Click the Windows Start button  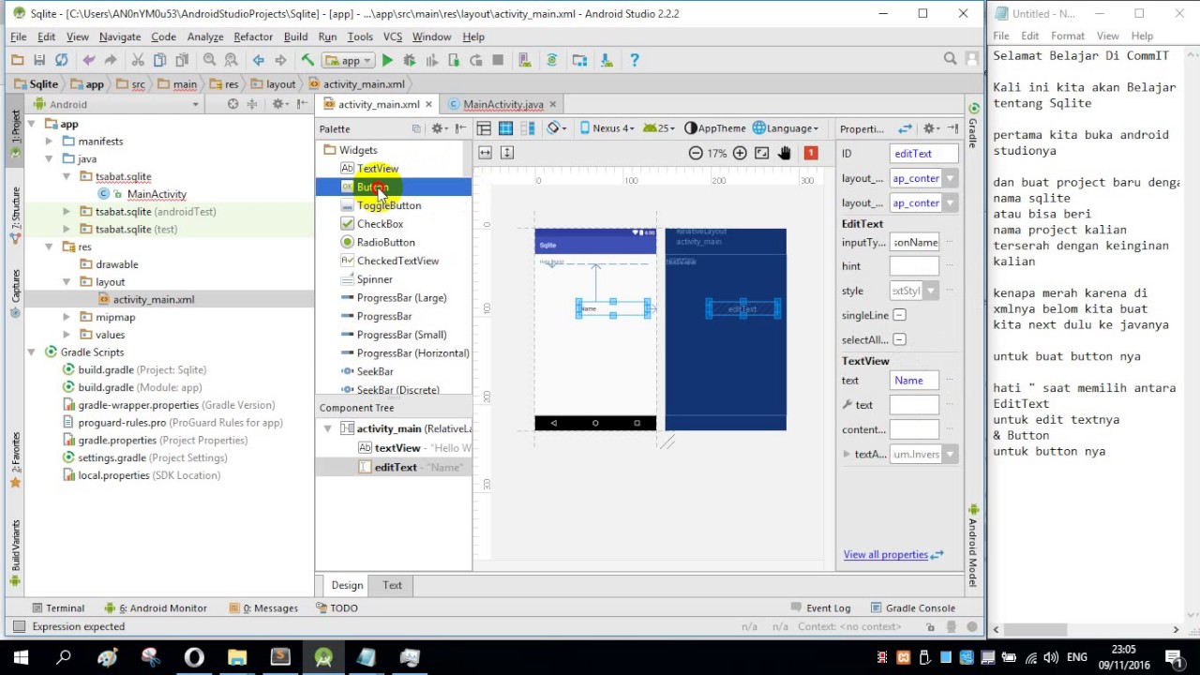coord(21,656)
